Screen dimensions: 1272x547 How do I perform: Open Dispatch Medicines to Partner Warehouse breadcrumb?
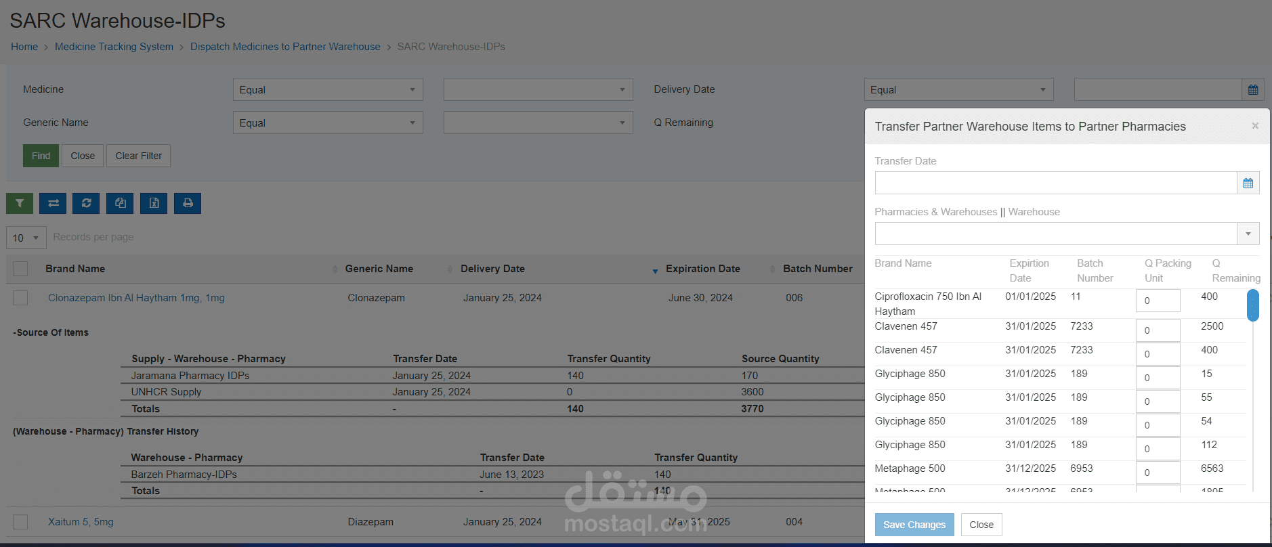[x=285, y=47]
